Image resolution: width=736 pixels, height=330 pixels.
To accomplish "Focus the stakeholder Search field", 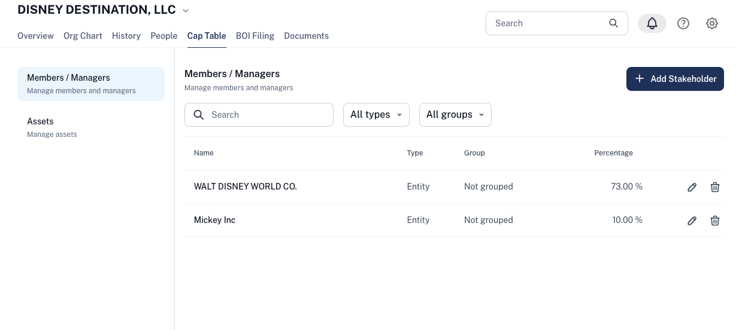I will click(x=259, y=115).
